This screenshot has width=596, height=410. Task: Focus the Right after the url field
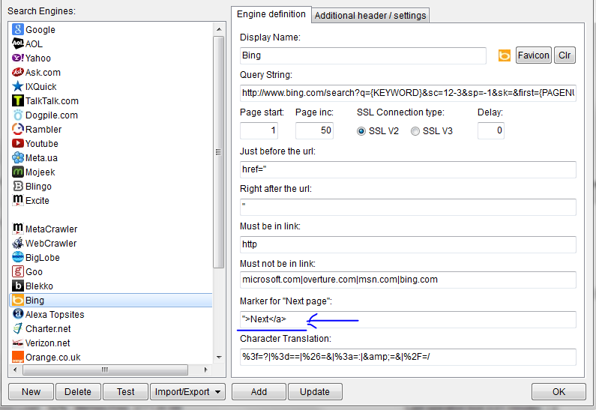point(408,207)
